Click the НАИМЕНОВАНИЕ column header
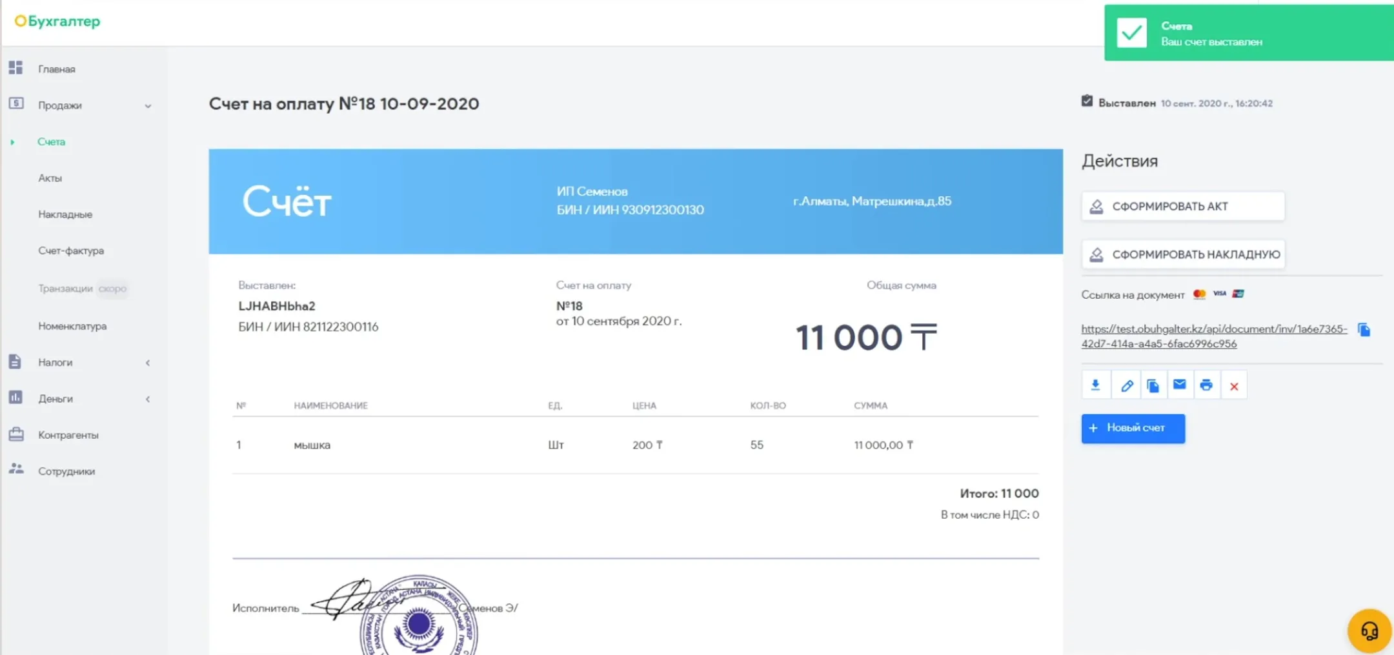The height and width of the screenshot is (655, 1394). click(330, 406)
